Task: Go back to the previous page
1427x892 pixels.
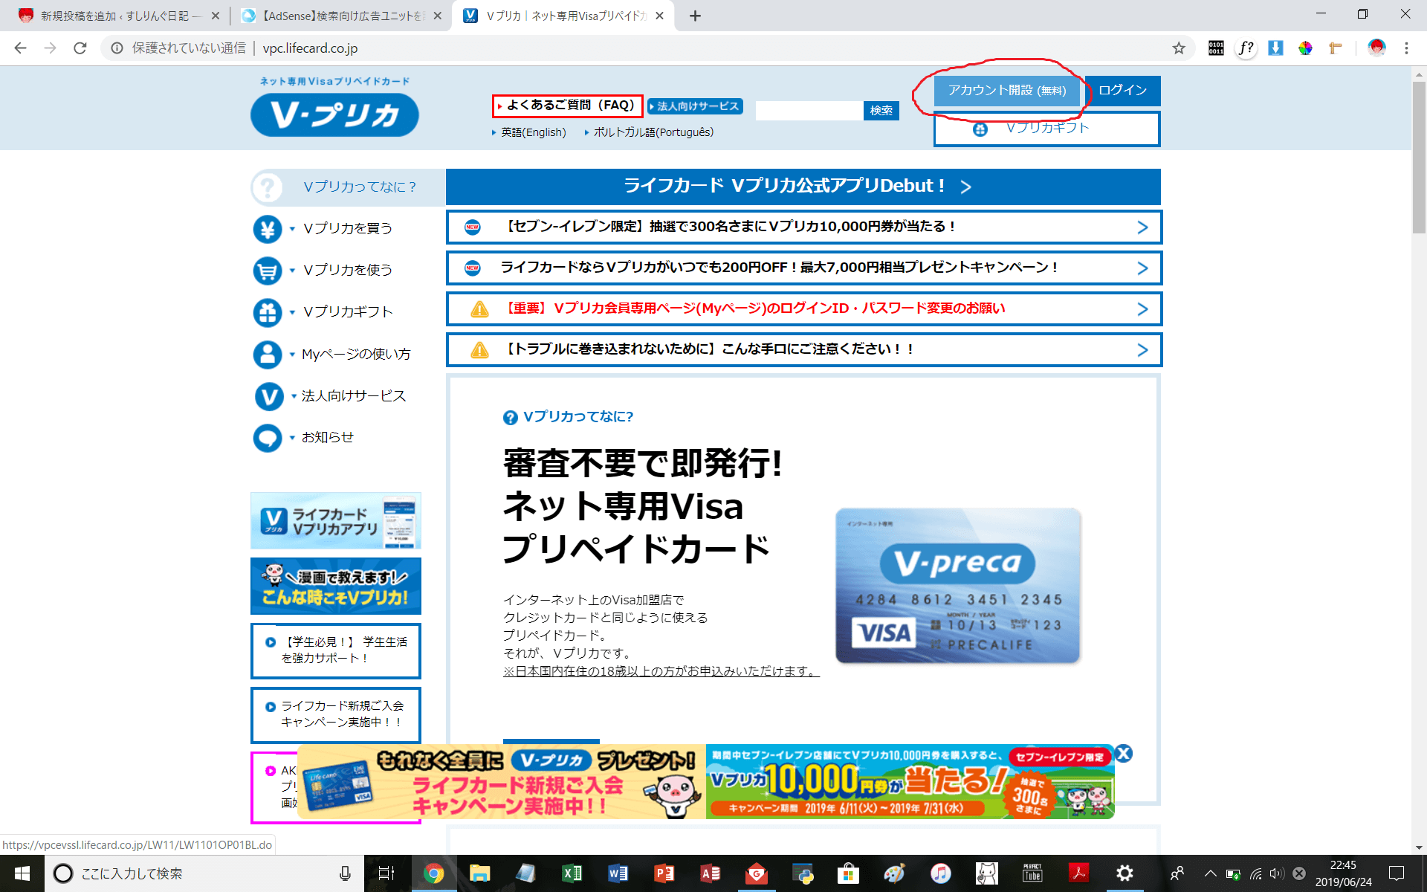Action: 20,48
